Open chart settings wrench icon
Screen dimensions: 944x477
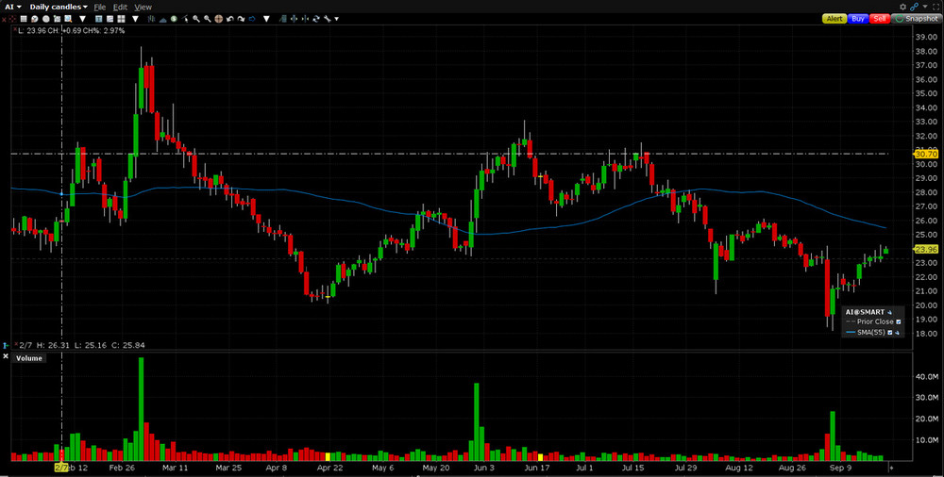coord(326,18)
